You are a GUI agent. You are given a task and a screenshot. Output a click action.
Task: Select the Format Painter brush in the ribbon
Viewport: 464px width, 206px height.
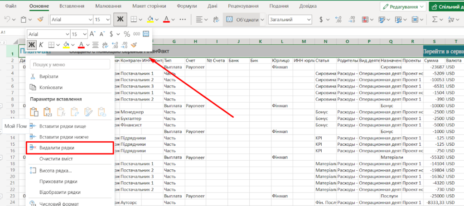[40, 19]
